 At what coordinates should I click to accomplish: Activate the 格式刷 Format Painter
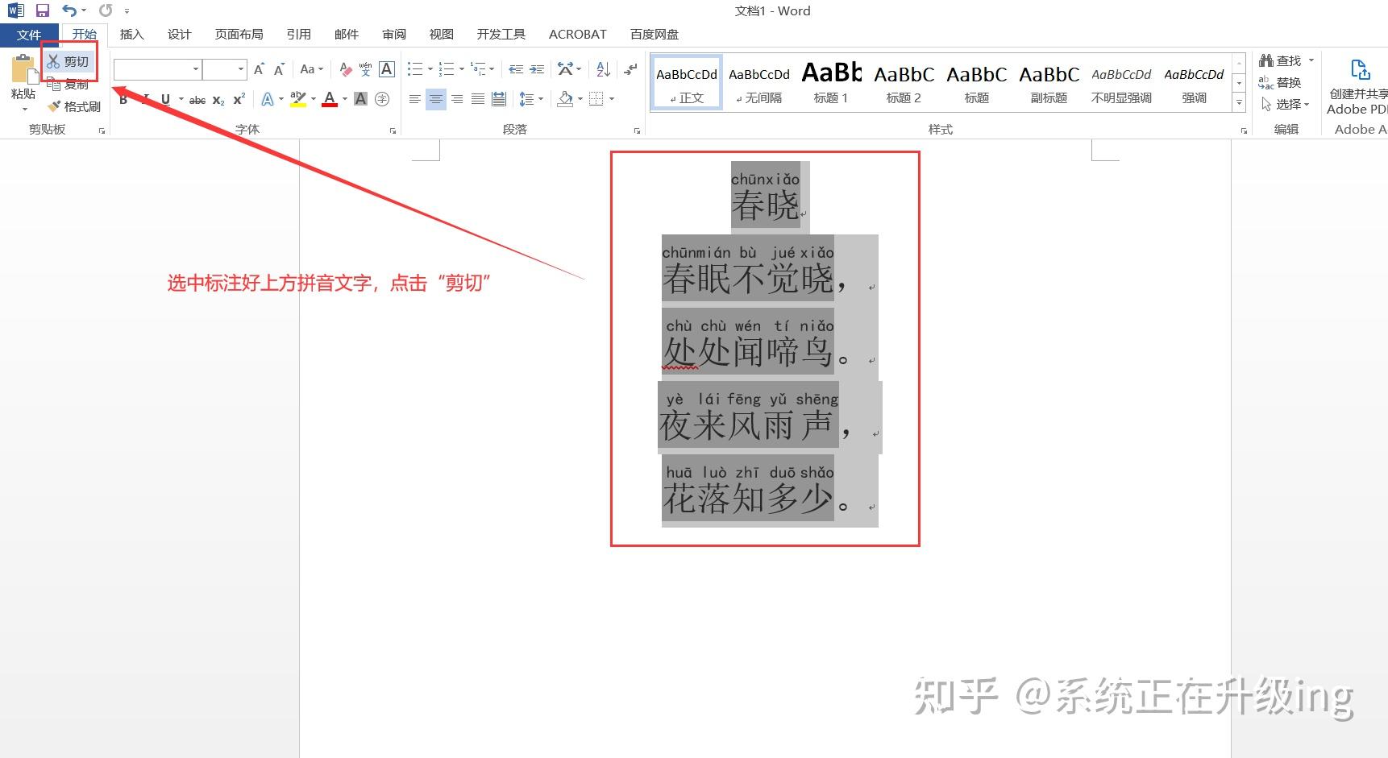pyautogui.click(x=74, y=106)
